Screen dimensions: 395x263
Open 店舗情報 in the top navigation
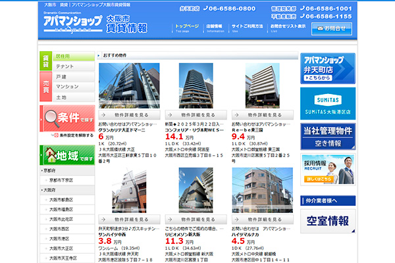[x=215, y=28]
